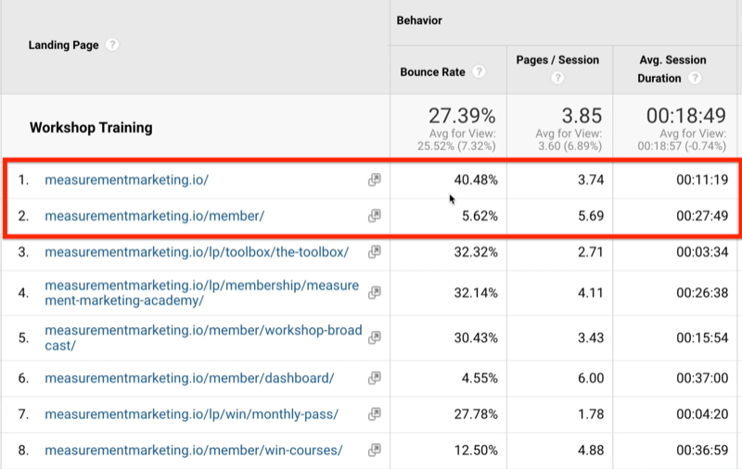Open external link icon for monthly-pass row

374,413
